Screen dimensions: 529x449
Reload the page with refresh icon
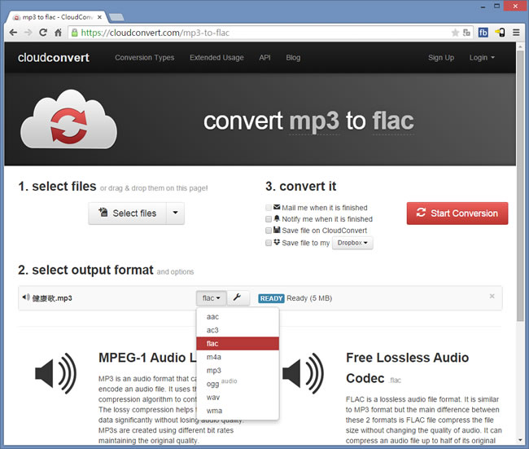coord(43,33)
